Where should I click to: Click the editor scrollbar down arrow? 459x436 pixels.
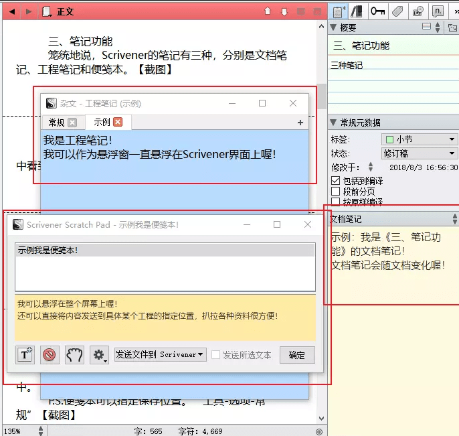321,418
